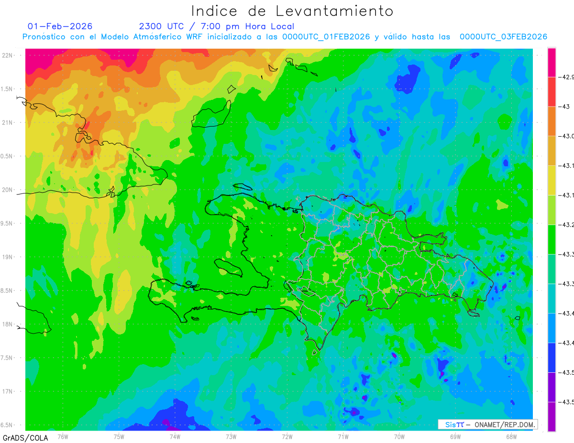This screenshot has width=574, height=443.
Task: Pick the bright yellow swatch on the color scale
Action: (552, 180)
